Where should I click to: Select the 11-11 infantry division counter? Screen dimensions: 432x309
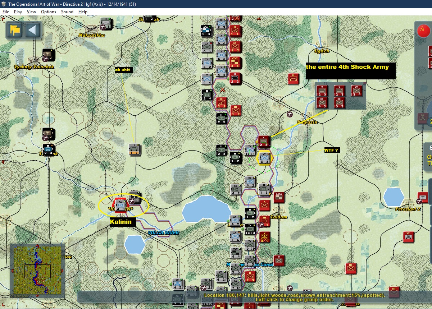(x=250, y=150)
